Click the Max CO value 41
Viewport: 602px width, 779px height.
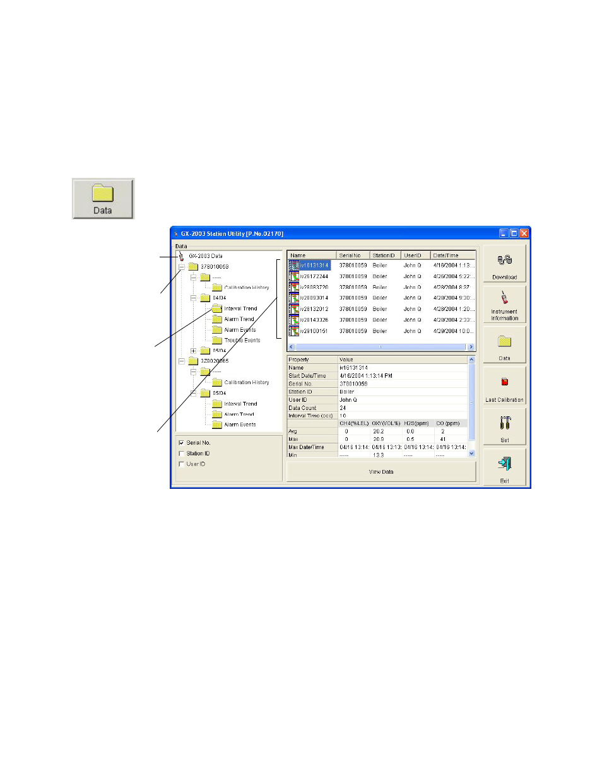point(443,439)
